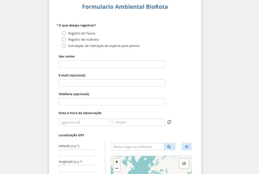The height and width of the screenshot is (174, 259).
Task: Click the Buscar lugar ou endereço search box
Action: (137, 147)
